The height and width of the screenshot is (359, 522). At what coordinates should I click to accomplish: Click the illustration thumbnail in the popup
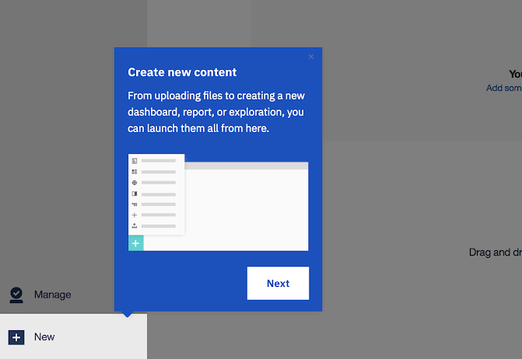coord(219,202)
